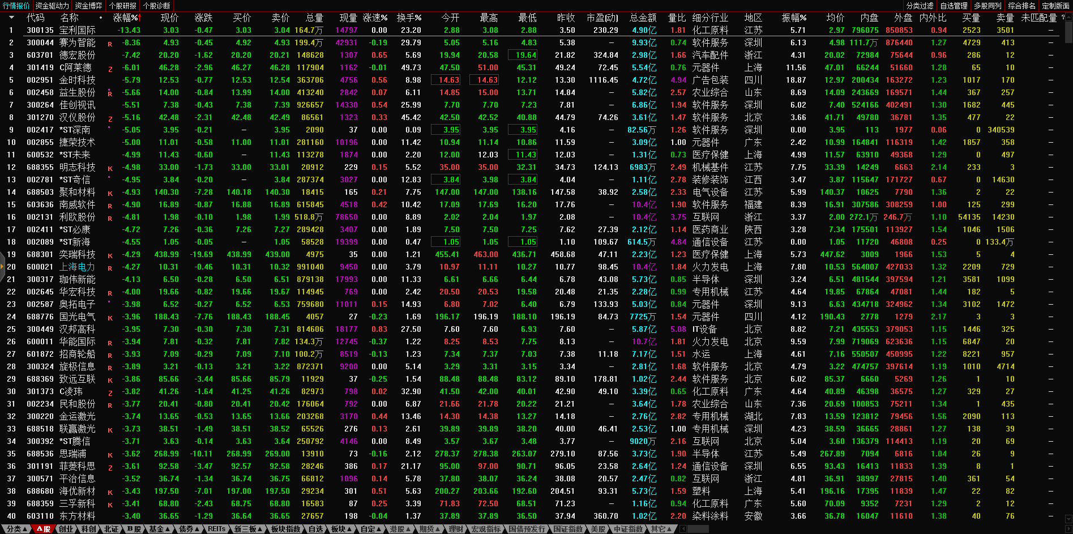Click the R marker next to 上海电力
This screenshot has height=534, width=1073.
pyautogui.click(x=110, y=268)
